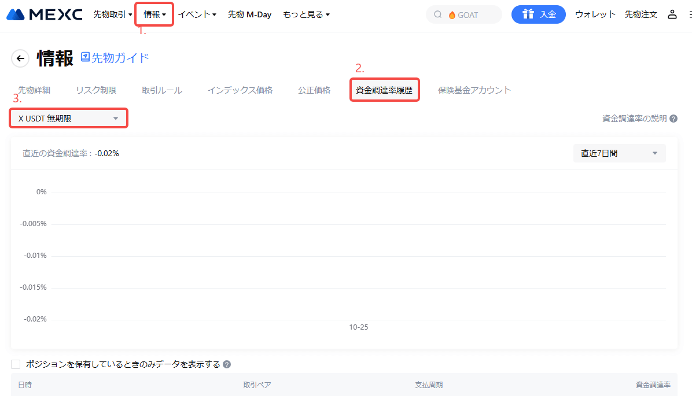Click the back arrow beside 情報
Viewport: 692px width, 399px height.
point(20,58)
